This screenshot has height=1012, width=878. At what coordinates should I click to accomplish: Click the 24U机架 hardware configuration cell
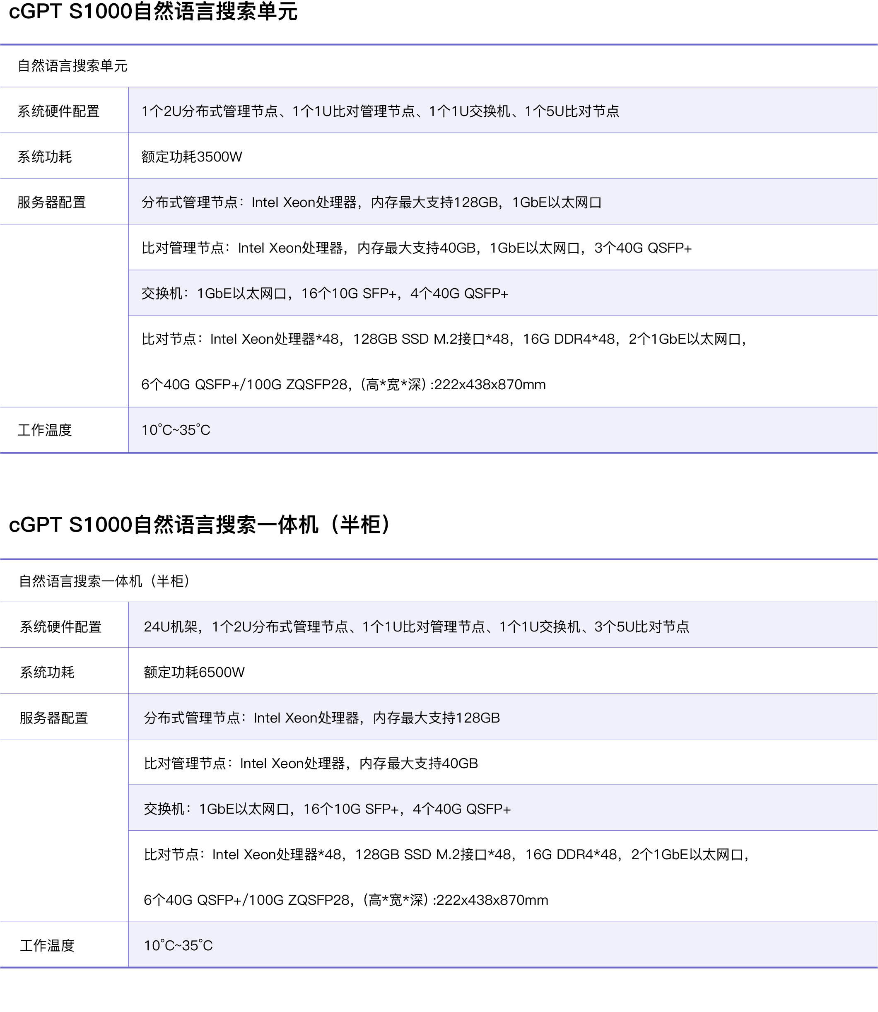[x=416, y=626]
